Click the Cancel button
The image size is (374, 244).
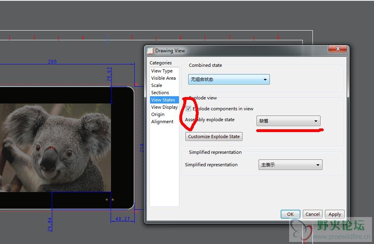click(x=312, y=214)
